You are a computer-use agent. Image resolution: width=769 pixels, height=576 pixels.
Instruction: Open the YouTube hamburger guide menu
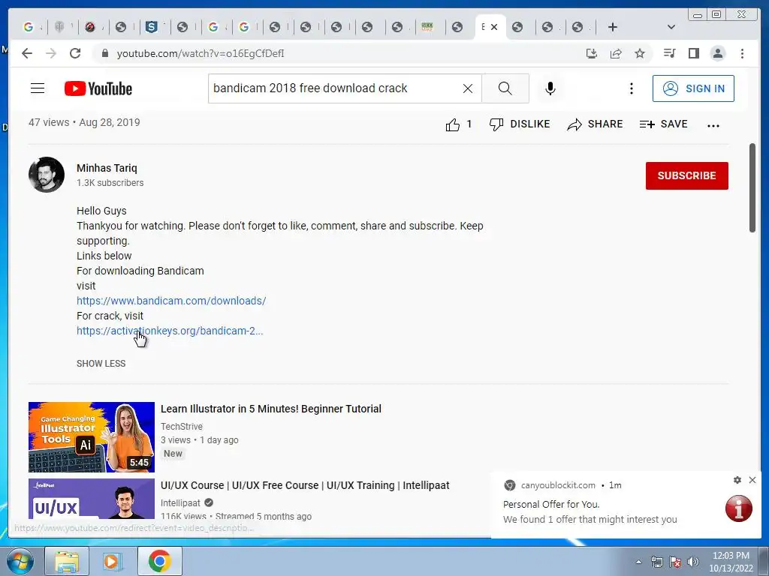[38, 88]
